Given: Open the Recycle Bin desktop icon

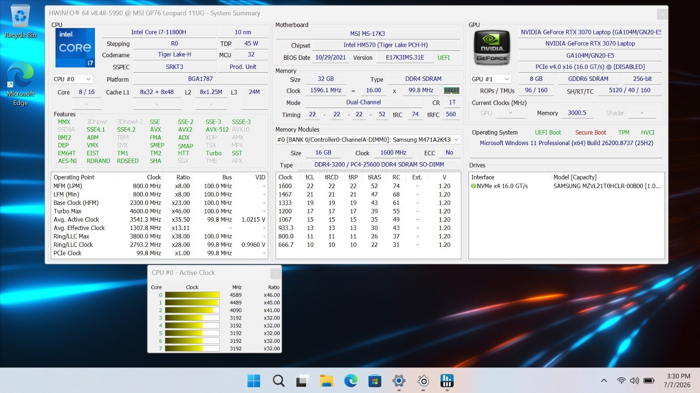Looking at the screenshot, I should (20, 21).
